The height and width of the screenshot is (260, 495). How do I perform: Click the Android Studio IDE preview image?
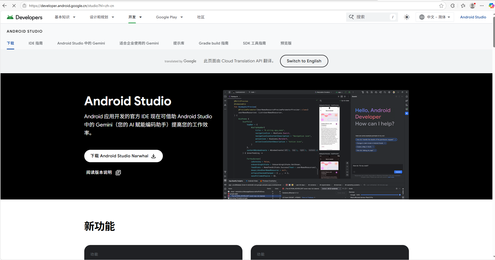pos(316,145)
